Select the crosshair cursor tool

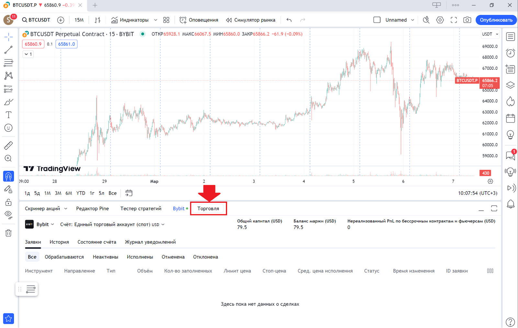tap(8, 37)
